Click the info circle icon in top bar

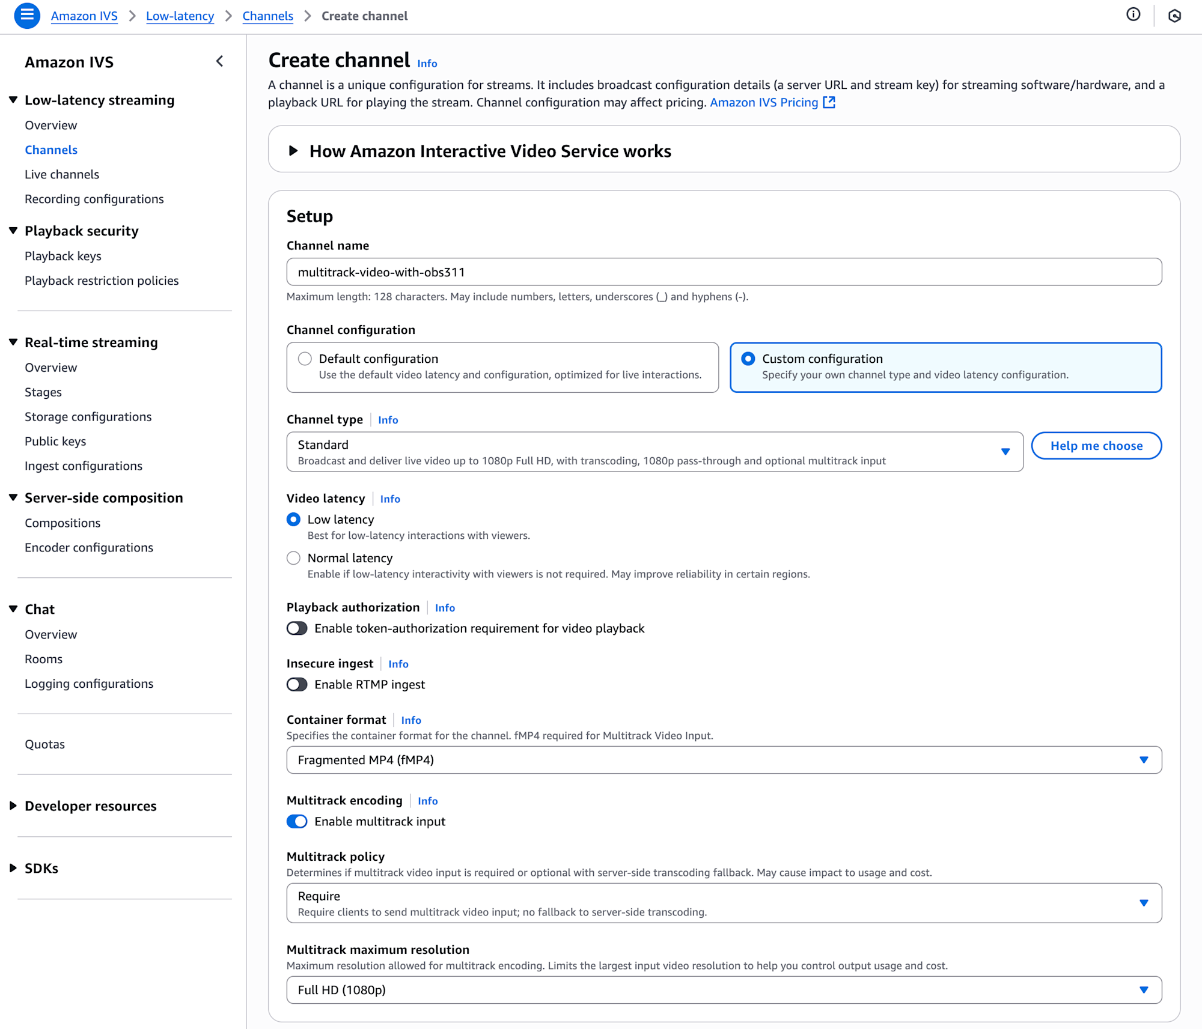[1133, 15]
